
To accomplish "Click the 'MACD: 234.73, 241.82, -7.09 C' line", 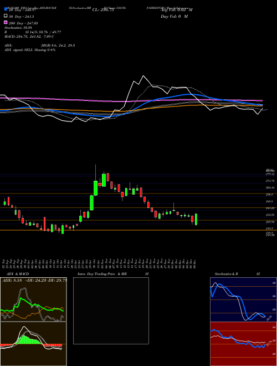I will pos(29,37).
